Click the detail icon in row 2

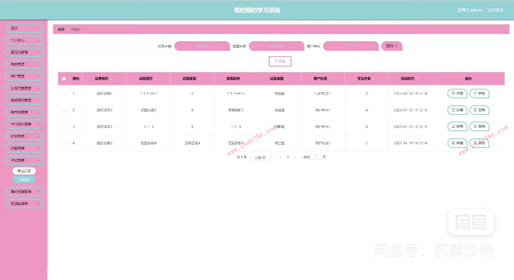pyautogui.click(x=453, y=110)
